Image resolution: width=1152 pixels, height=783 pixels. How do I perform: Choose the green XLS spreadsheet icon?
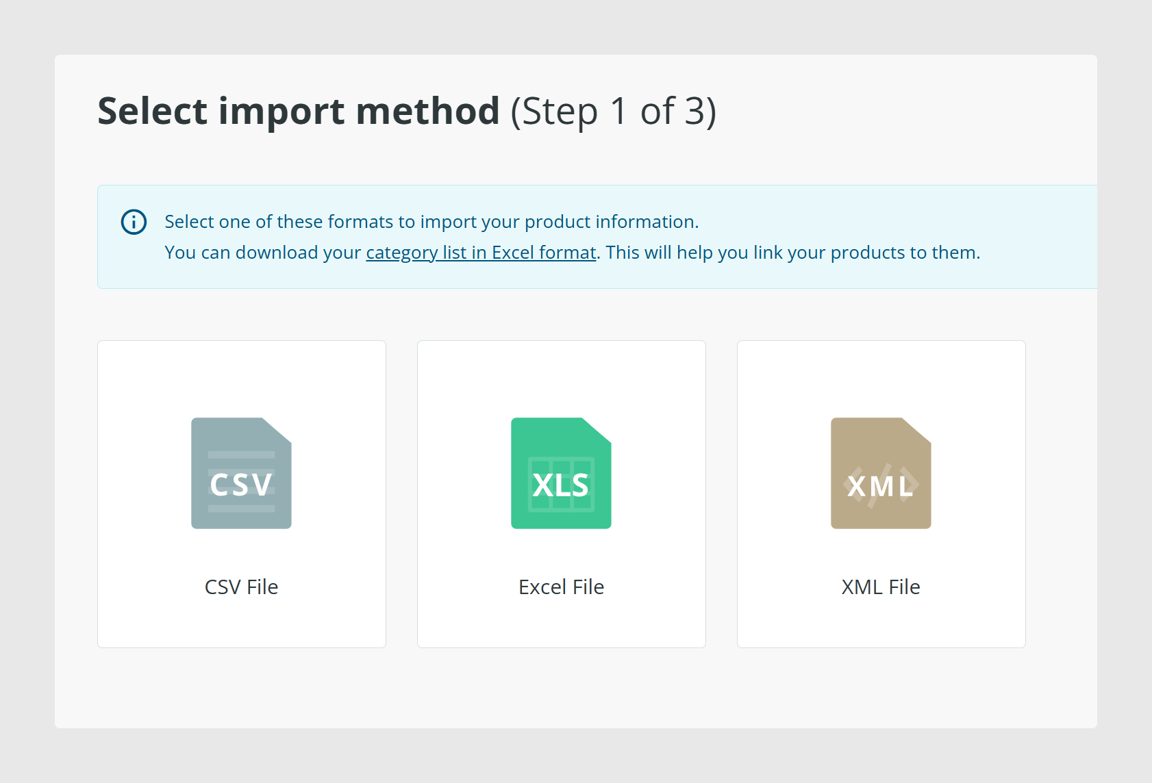561,473
